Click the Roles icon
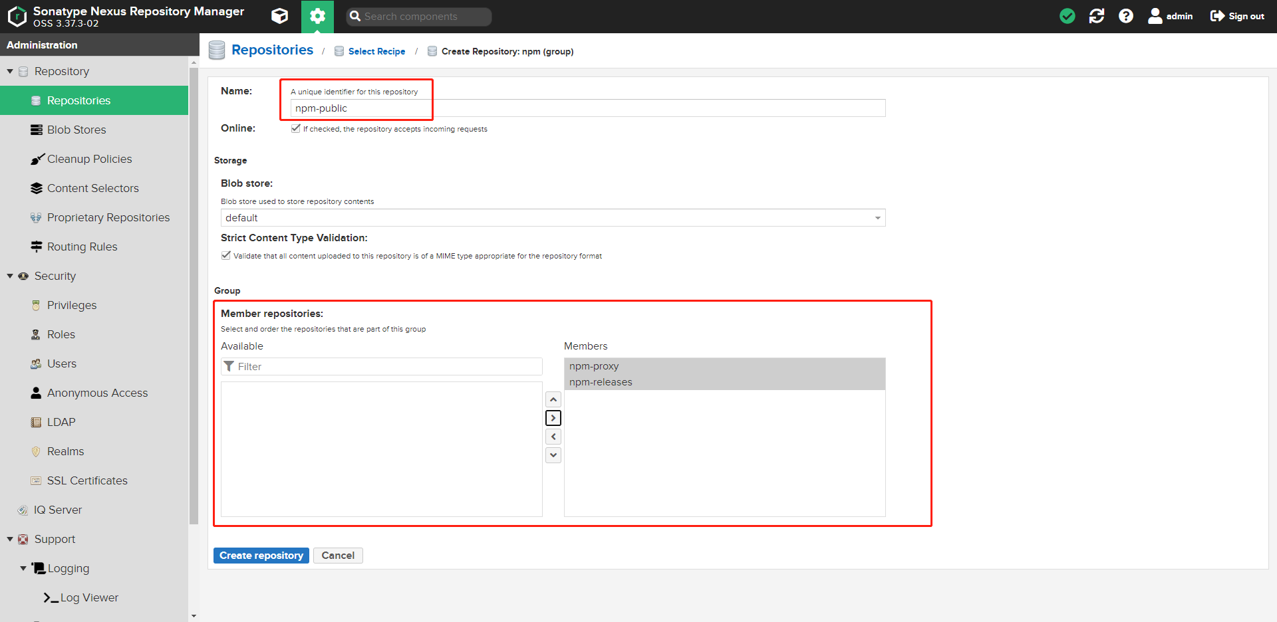The width and height of the screenshot is (1277, 622). point(36,334)
